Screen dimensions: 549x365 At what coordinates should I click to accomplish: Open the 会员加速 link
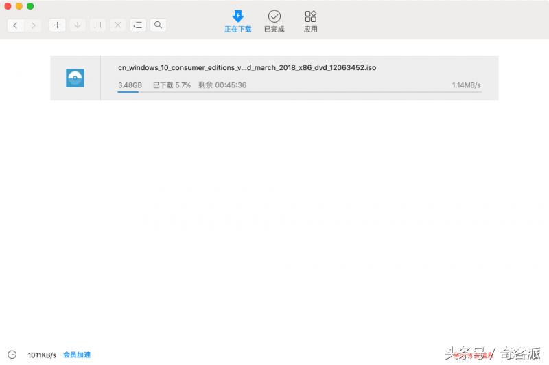tap(77, 355)
